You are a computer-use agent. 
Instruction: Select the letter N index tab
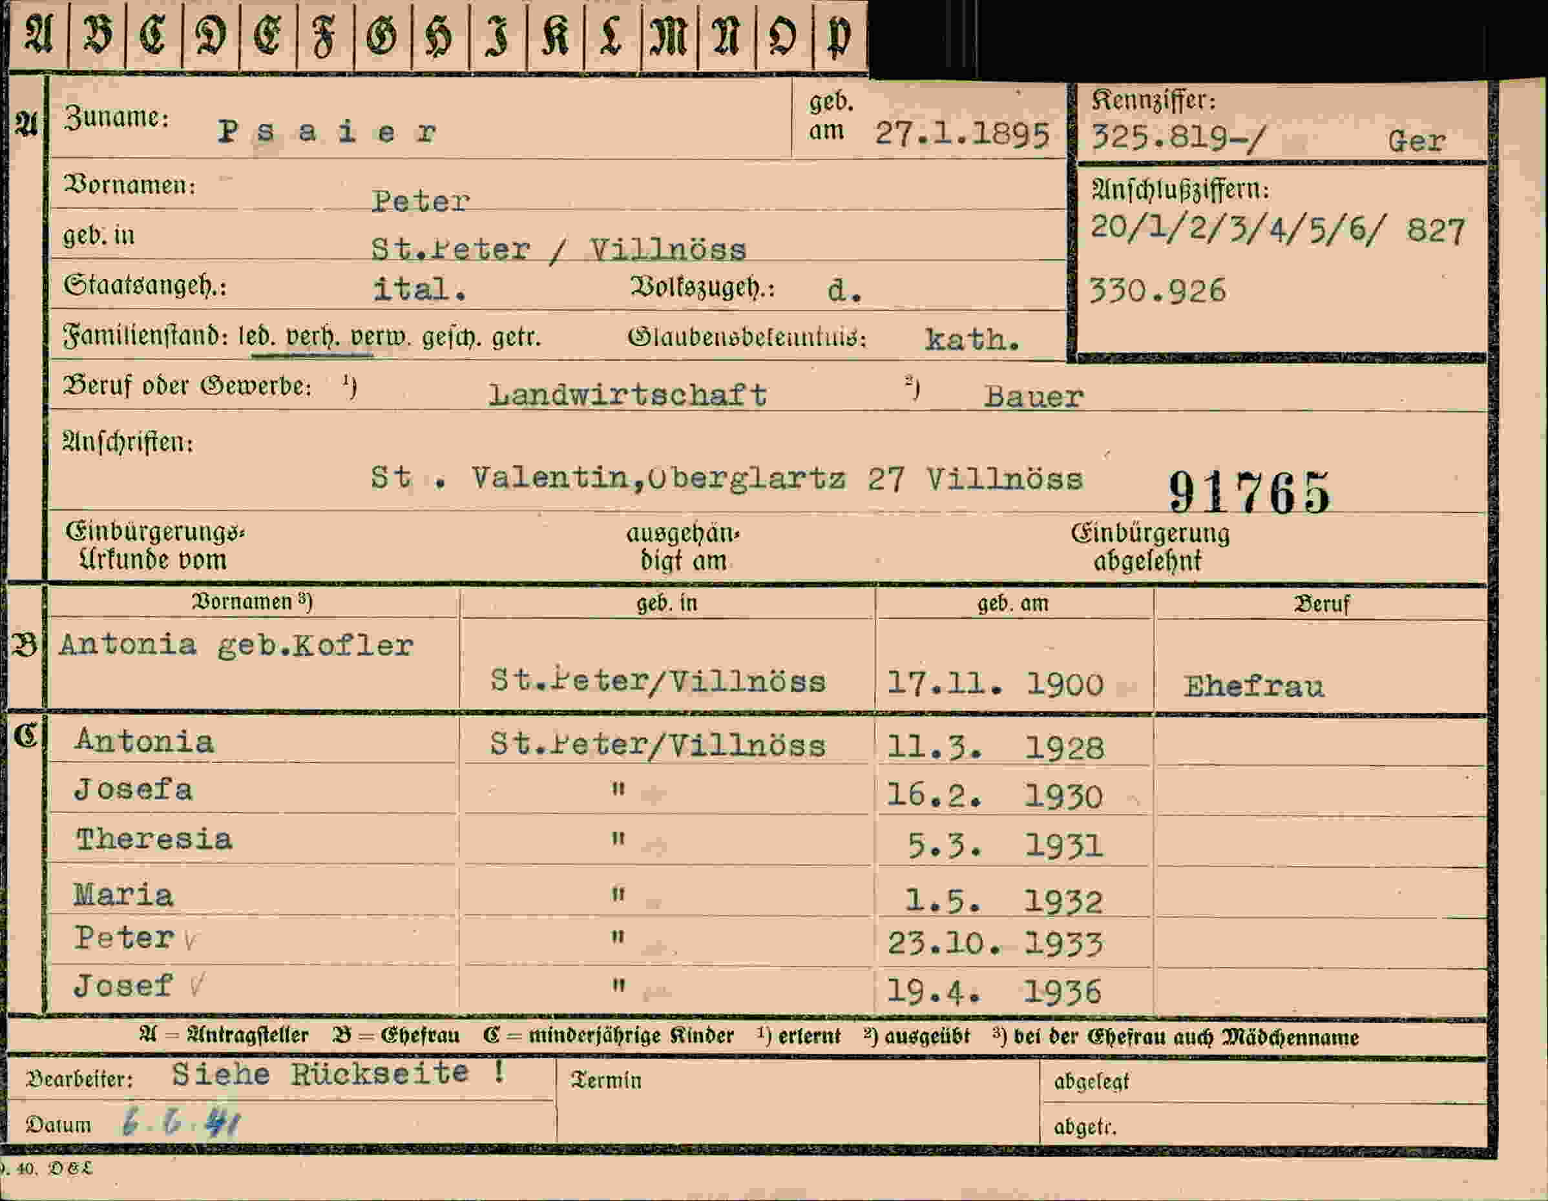pos(726,36)
